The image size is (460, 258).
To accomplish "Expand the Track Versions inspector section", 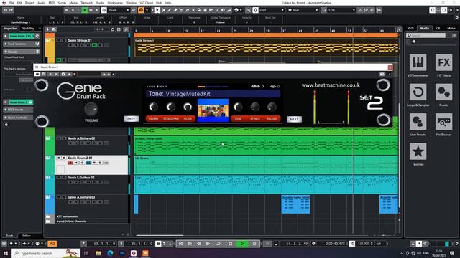I will tap(22, 44).
